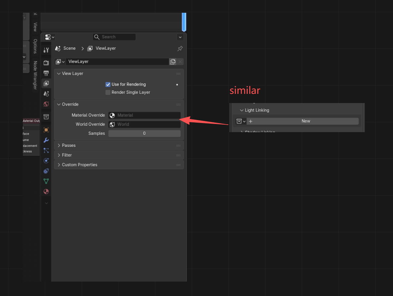Screen dimensions: 393x296
Task: Select the View Layer properties tab
Action: (46, 83)
